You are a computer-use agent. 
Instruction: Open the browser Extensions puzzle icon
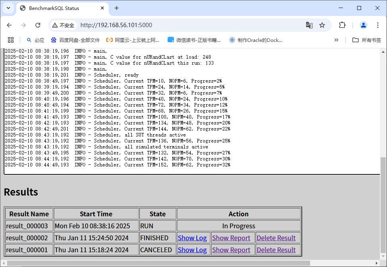(342, 25)
